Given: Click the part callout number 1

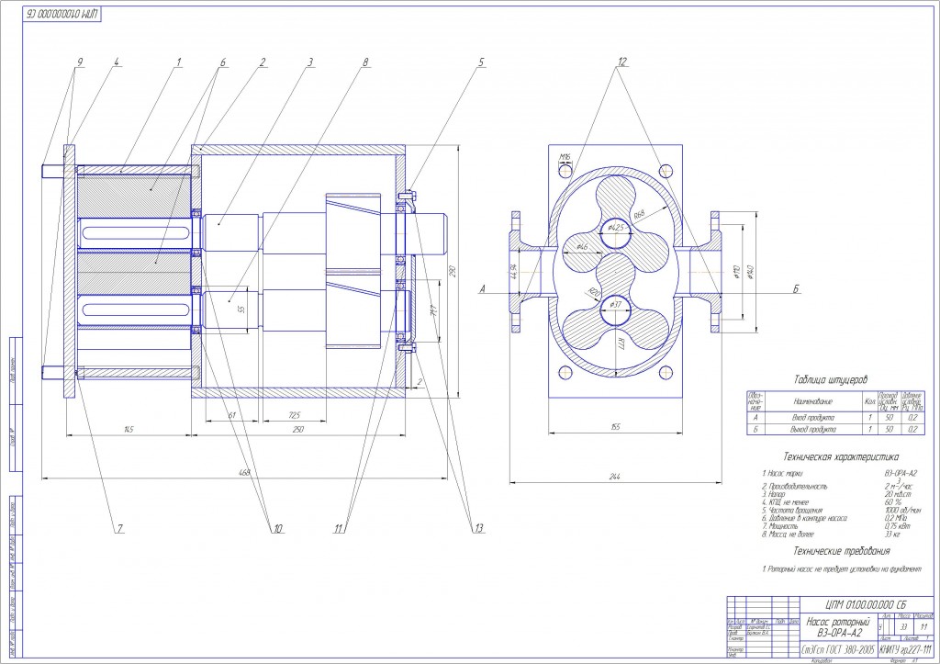Looking at the screenshot, I should click(179, 62).
